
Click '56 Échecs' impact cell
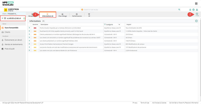129,38
